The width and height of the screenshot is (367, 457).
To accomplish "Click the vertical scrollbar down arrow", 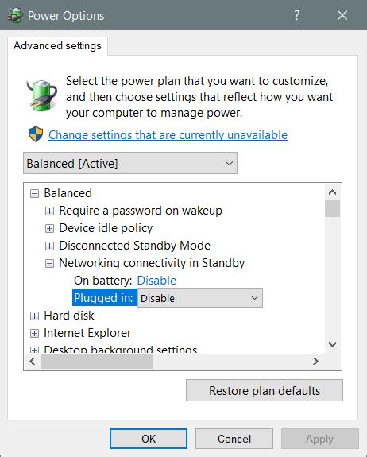I will click(332, 344).
